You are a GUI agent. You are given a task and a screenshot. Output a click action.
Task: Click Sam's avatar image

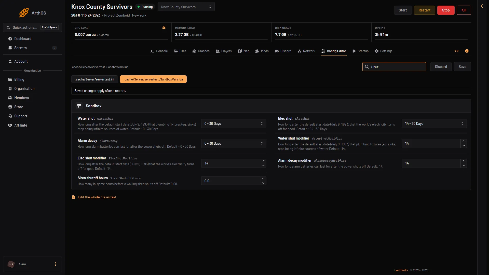coord(11,264)
